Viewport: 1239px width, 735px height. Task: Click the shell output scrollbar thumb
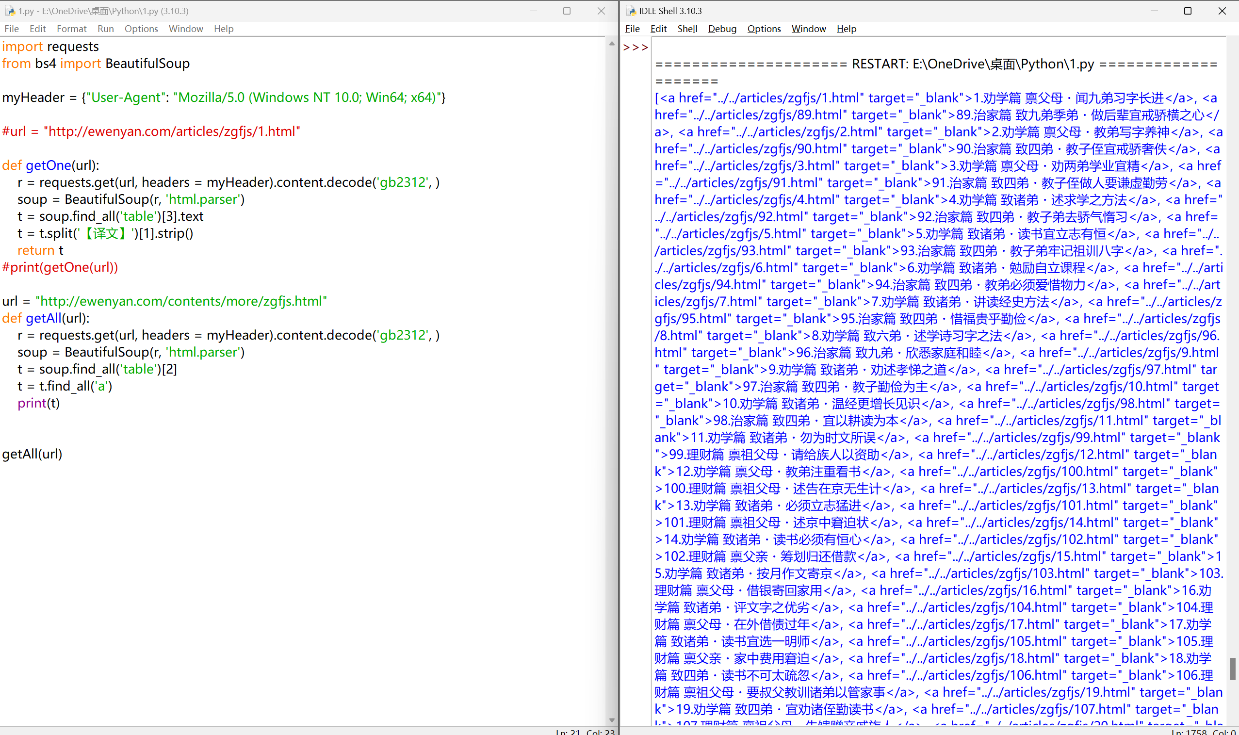point(1232,669)
